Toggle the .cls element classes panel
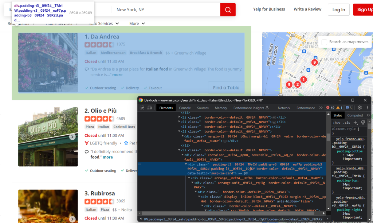 click(347, 123)
